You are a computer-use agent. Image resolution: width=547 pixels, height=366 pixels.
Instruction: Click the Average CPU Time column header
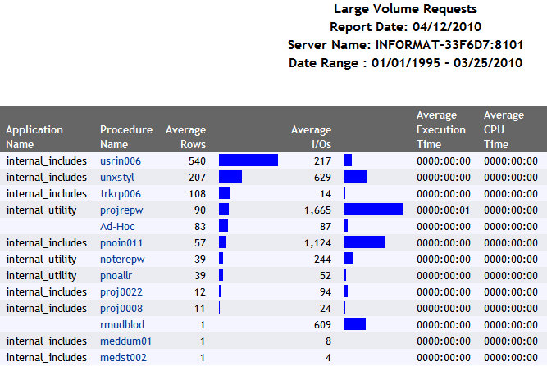point(504,129)
